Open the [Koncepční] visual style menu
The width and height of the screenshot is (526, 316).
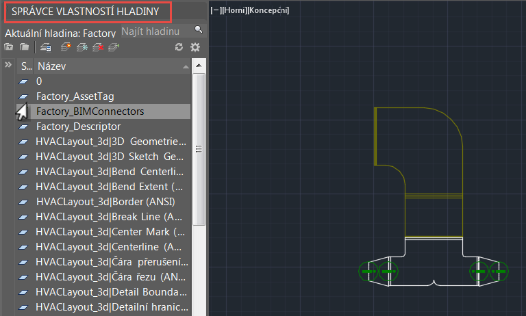coord(268,10)
